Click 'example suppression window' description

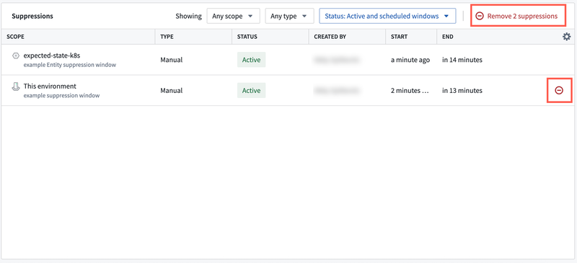coord(61,96)
